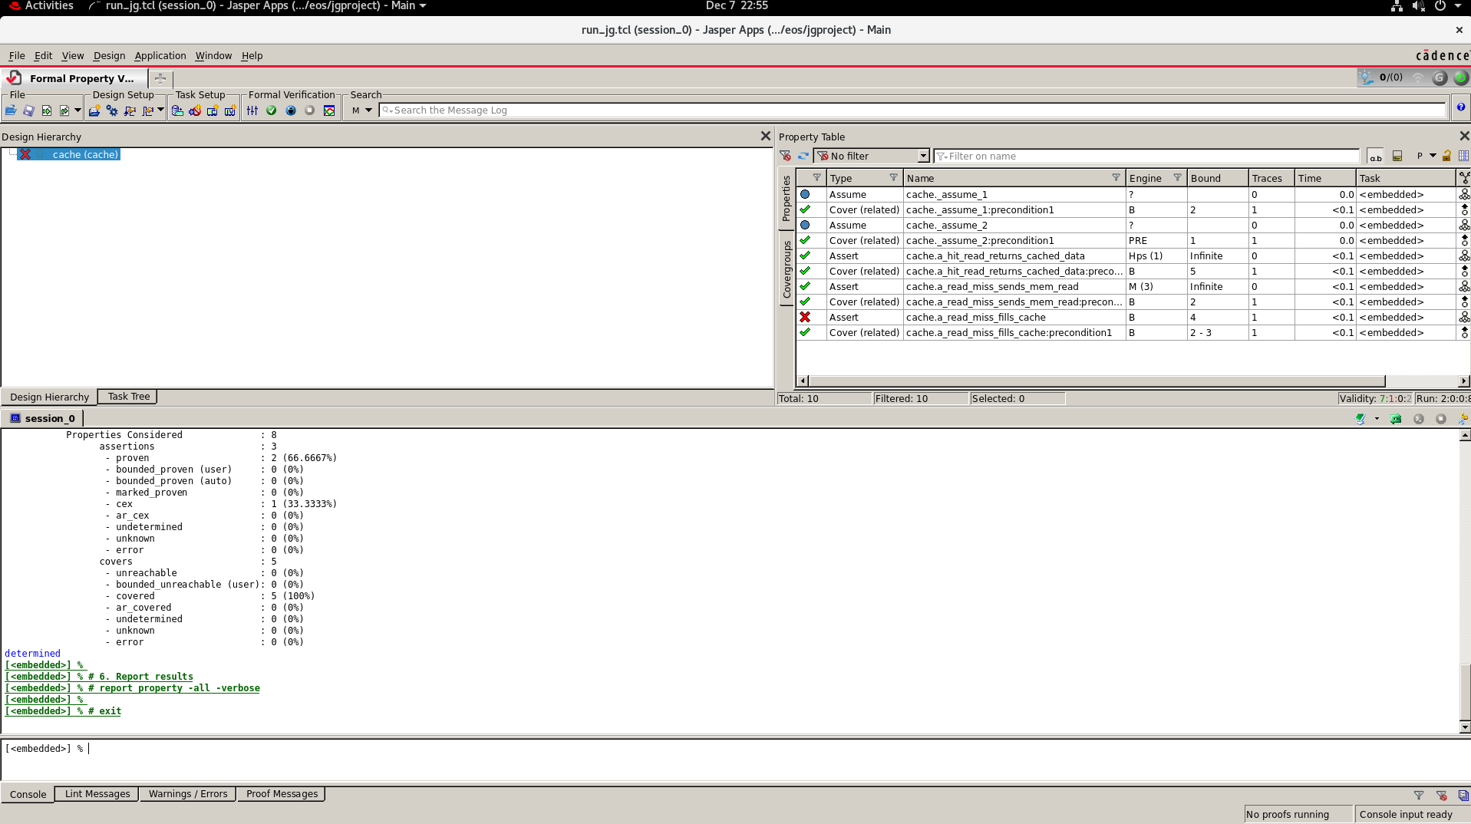Click the red X status icon of a_read_miss_fills_cache
Image resolution: width=1471 pixels, height=824 pixels.
(x=805, y=317)
